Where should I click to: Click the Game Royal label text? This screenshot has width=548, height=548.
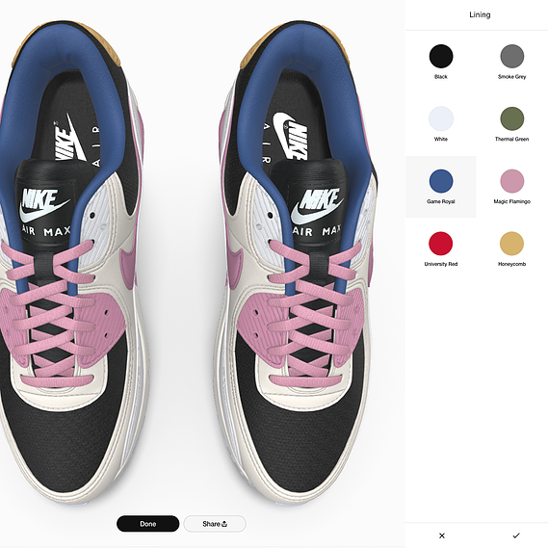click(x=441, y=201)
